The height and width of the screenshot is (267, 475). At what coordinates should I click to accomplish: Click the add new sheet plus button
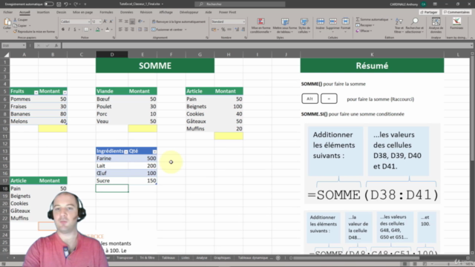click(x=278, y=258)
